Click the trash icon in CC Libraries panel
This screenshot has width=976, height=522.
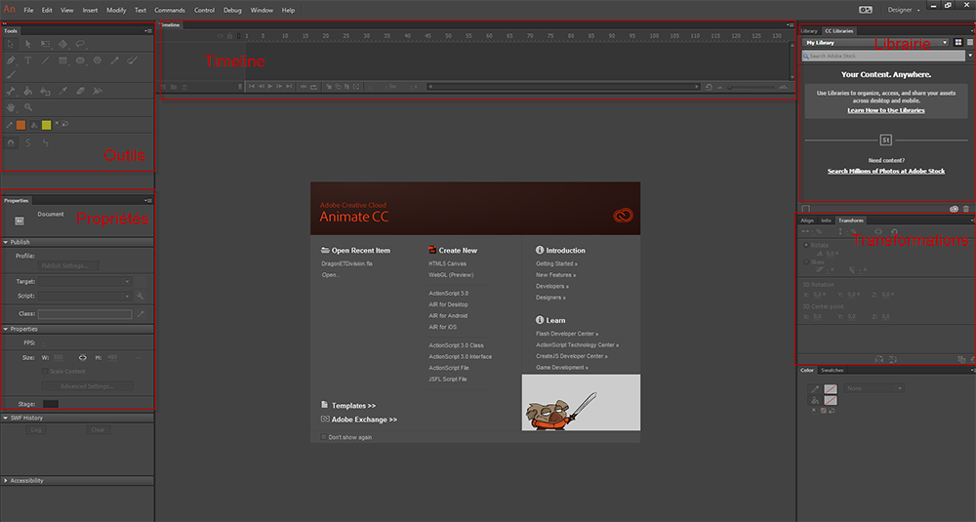[966, 209]
